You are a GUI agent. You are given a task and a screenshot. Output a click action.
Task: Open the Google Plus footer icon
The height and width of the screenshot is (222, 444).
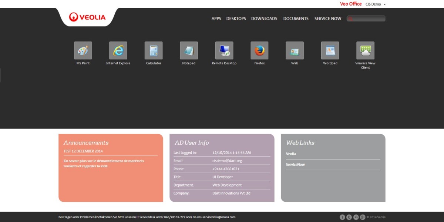click(x=363, y=217)
